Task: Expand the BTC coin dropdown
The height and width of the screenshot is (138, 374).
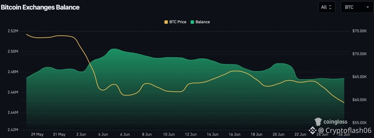Action: pyautogui.click(x=357, y=7)
